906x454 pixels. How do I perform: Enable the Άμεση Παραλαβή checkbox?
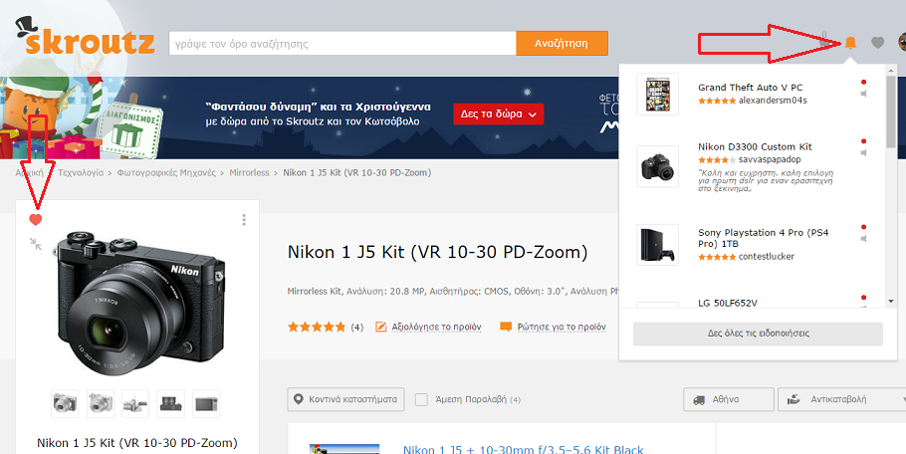pyautogui.click(x=422, y=399)
